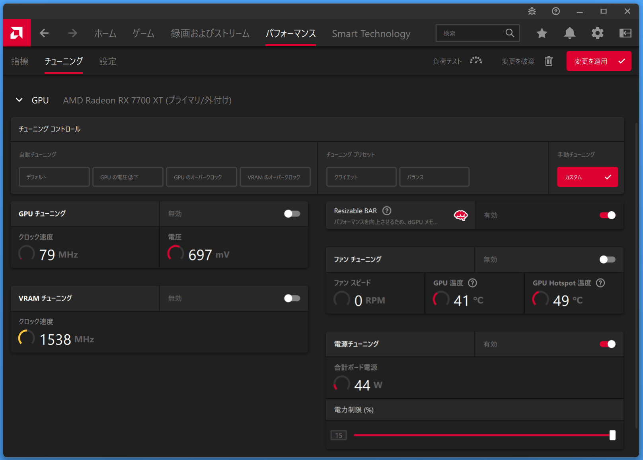643x460 pixels.
Task: Open the 録画およびストリーム tab
Action: pyautogui.click(x=210, y=33)
